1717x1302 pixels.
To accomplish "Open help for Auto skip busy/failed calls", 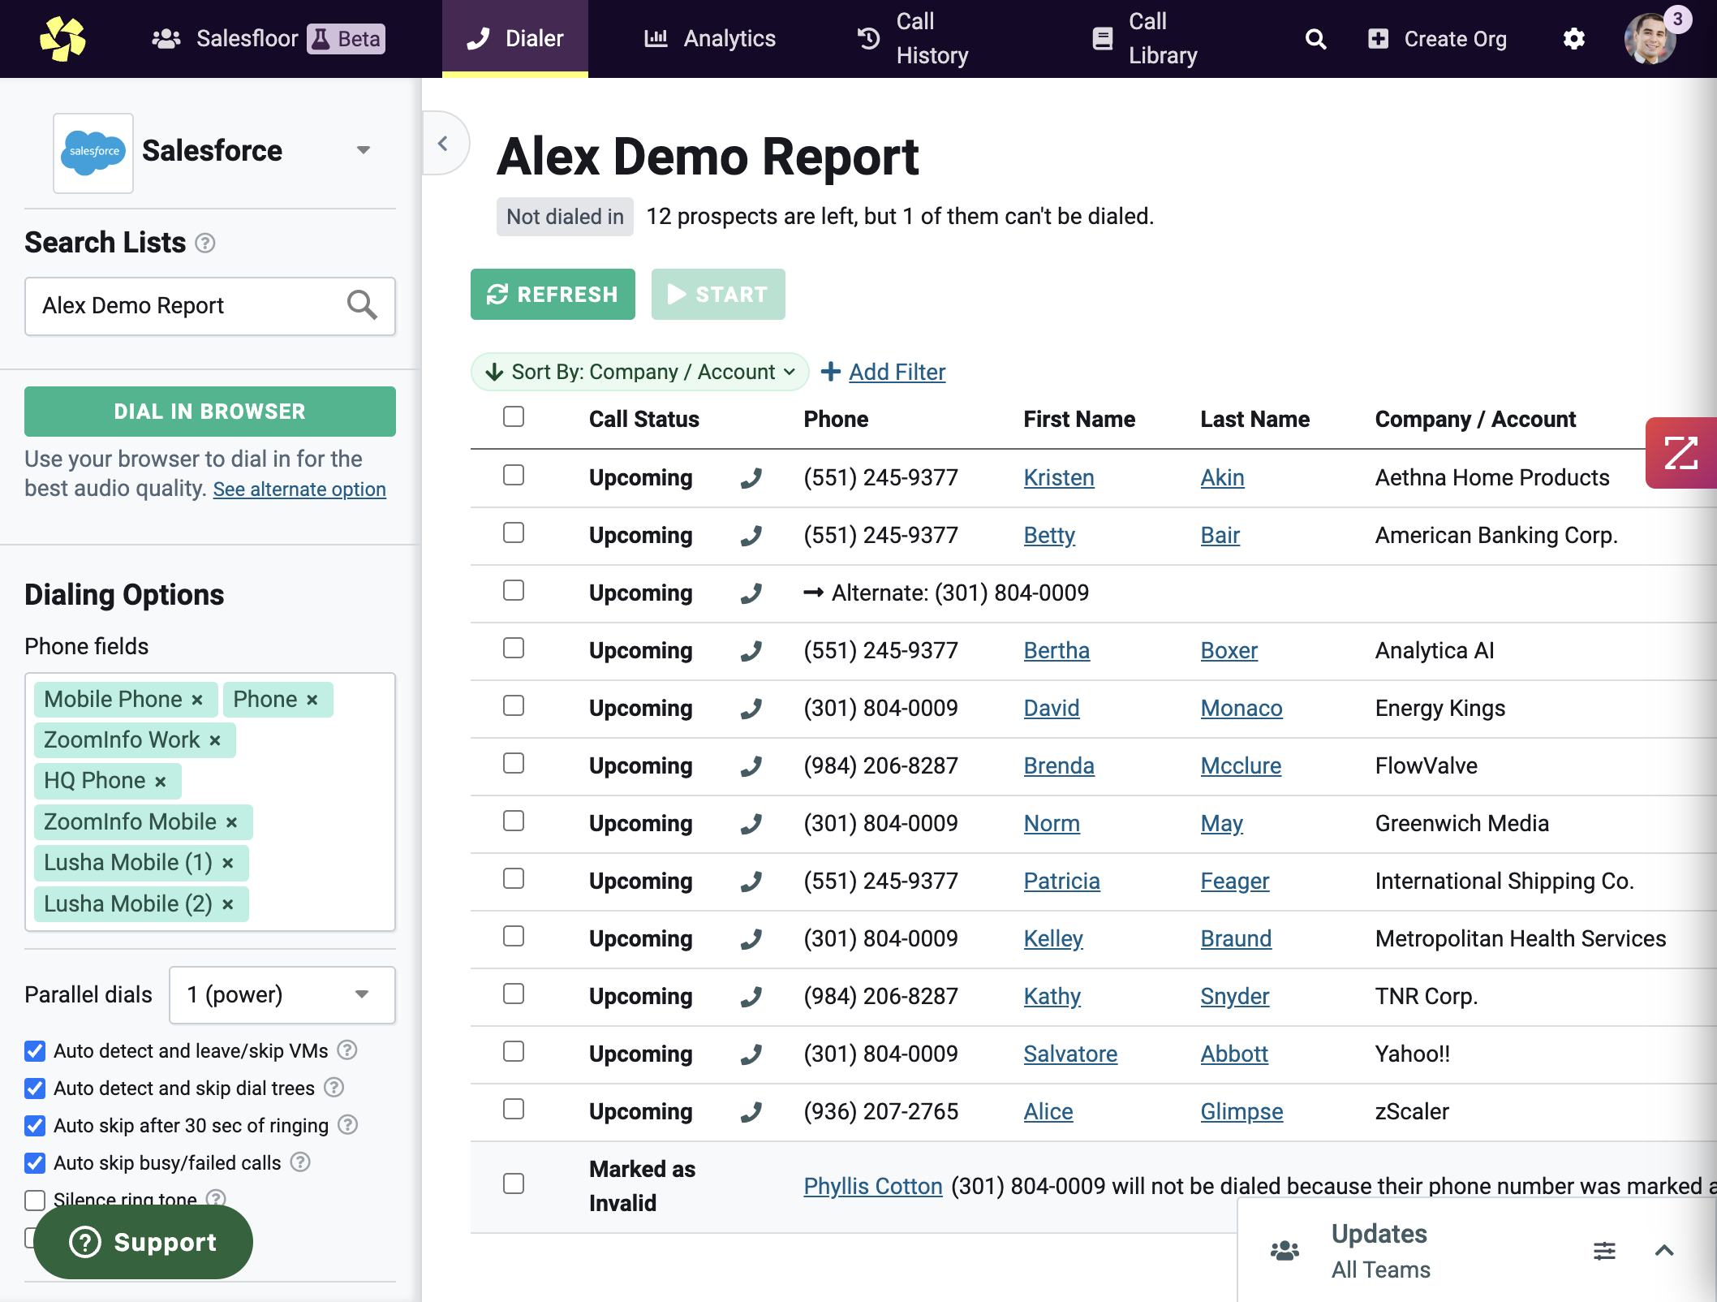I will point(300,1162).
